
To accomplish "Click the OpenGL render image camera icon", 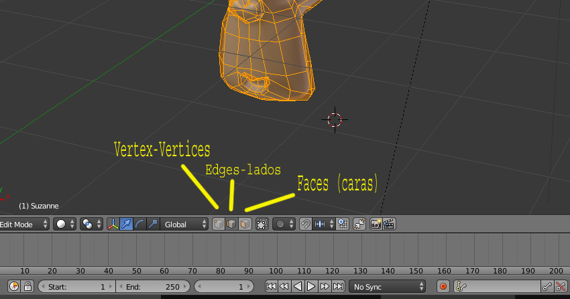I will tap(376, 224).
